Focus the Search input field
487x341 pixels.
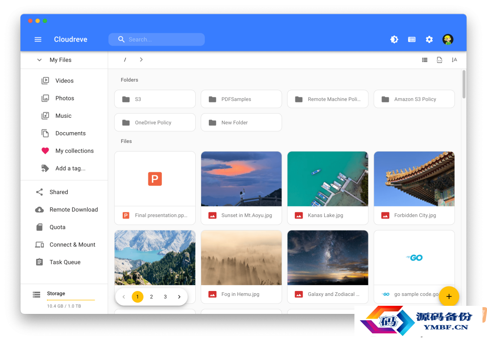(x=156, y=39)
